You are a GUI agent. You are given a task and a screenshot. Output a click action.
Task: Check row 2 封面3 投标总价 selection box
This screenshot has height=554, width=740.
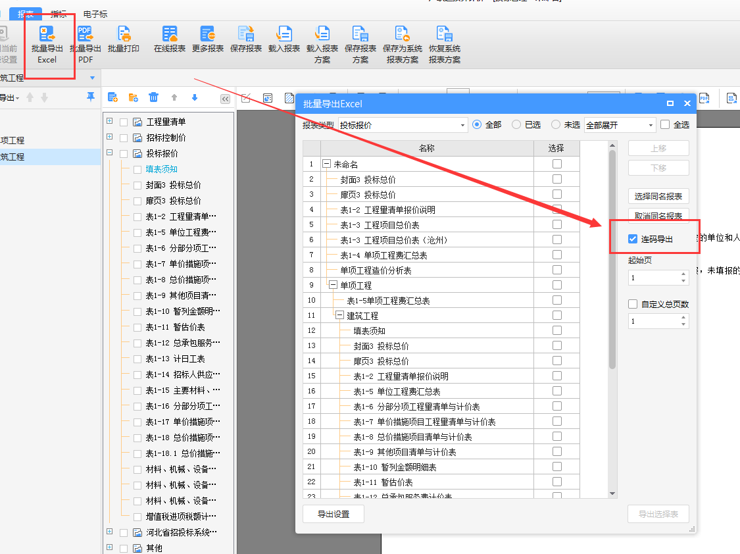557,179
